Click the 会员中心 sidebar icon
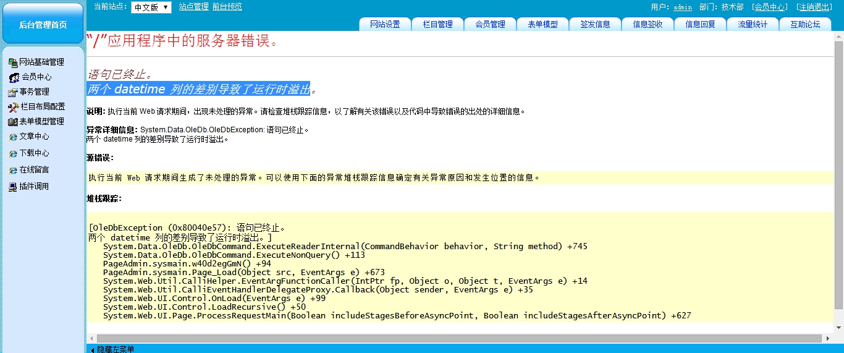The width and height of the screenshot is (844, 353). [14, 77]
